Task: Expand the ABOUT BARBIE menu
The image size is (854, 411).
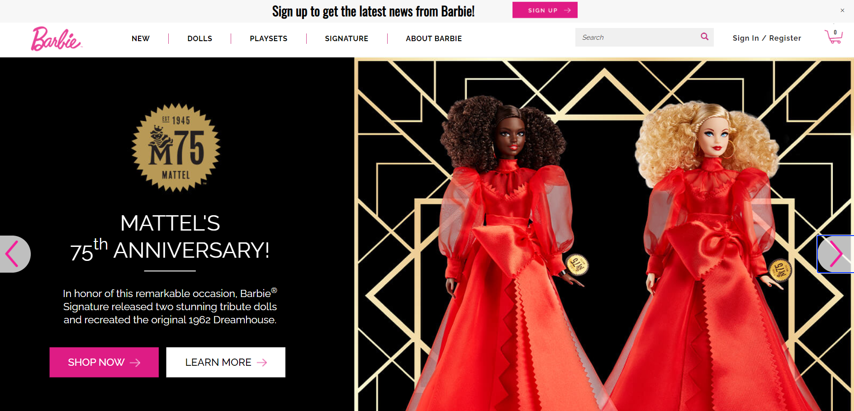Action: coord(434,38)
